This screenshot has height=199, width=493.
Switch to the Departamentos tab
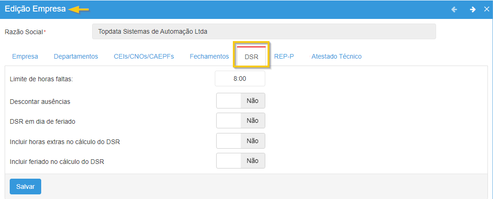pos(76,56)
